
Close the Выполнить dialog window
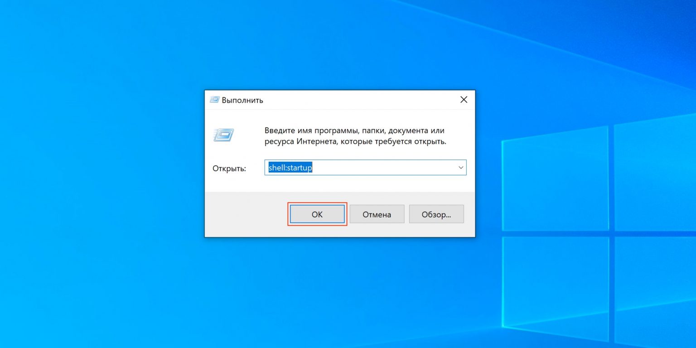point(464,100)
